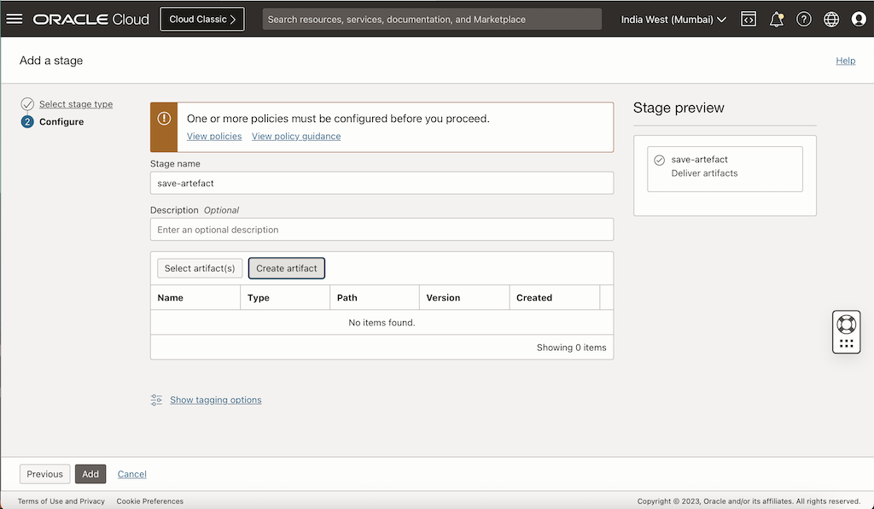874x509 pixels.
Task: Open the Cloud Classic switcher
Action: (202, 19)
